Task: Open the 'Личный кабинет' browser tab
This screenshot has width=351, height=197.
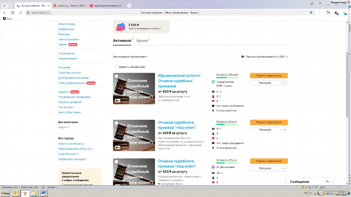Action: [32, 6]
